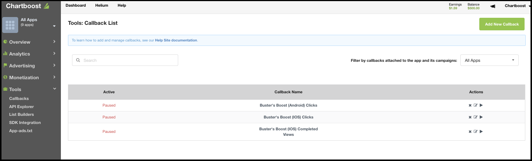
Task: Click the Tools briefcase icon
Action: 5,89
